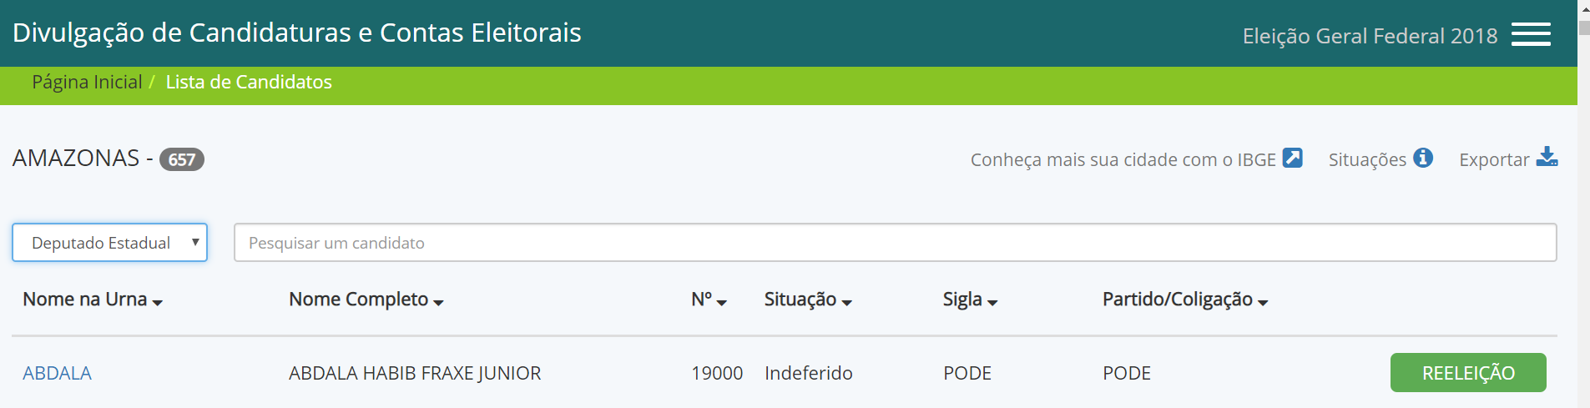Sort by Nome Completo arrow
The height and width of the screenshot is (408, 1590).
pyautogui.click(x=439, y=303)
